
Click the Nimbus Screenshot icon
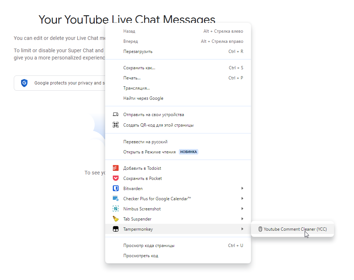116,209
